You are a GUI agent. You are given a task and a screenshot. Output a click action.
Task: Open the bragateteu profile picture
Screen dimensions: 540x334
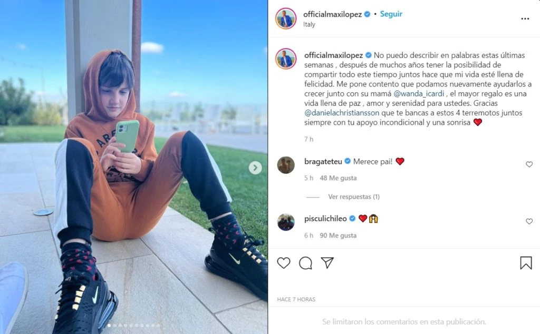click(x=286, y=165)
